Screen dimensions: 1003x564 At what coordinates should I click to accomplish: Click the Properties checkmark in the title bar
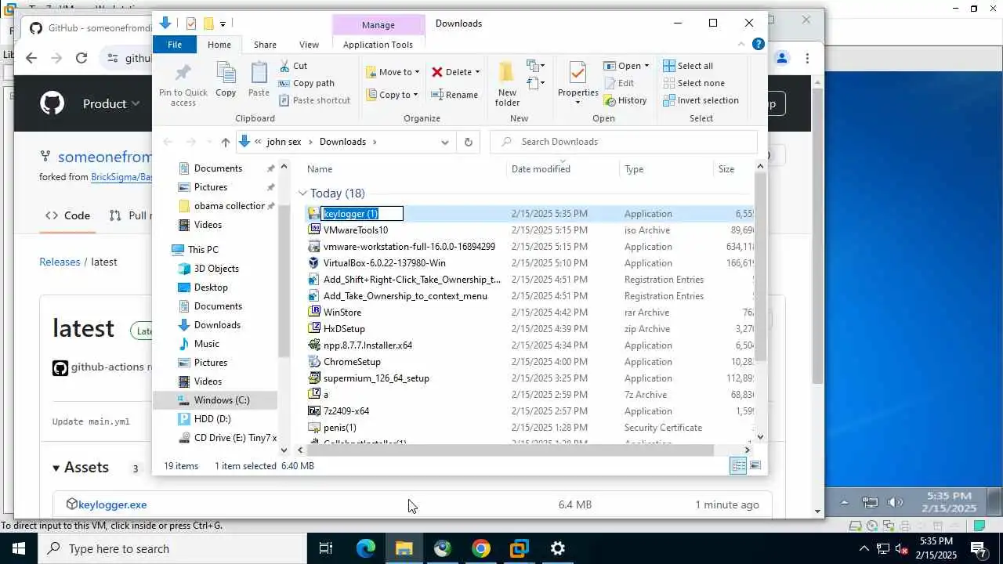191,23
